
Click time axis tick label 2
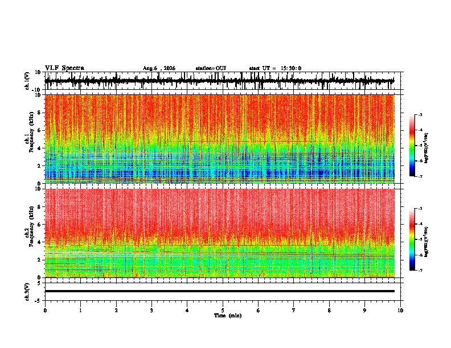[x=116, y=310]
